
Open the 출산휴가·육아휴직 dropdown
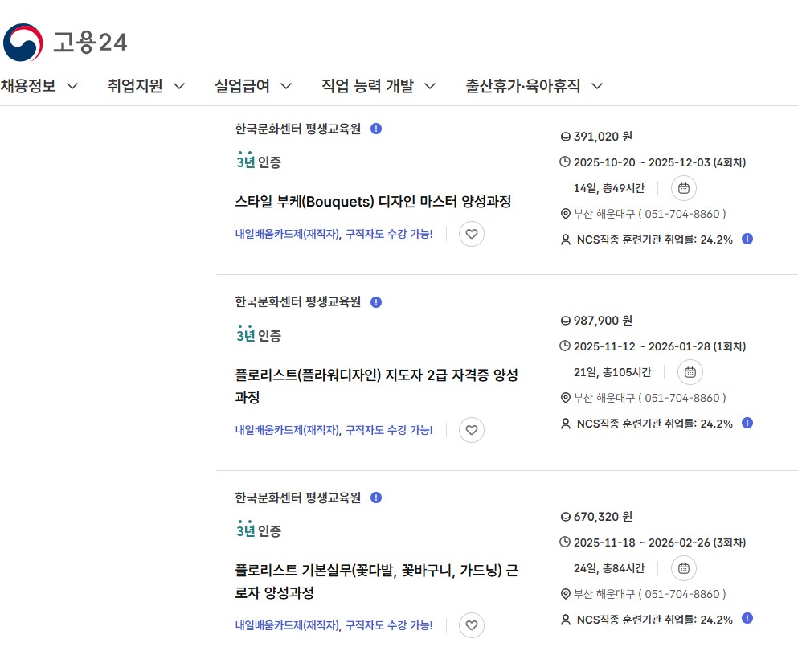click(x=534, y=86)
